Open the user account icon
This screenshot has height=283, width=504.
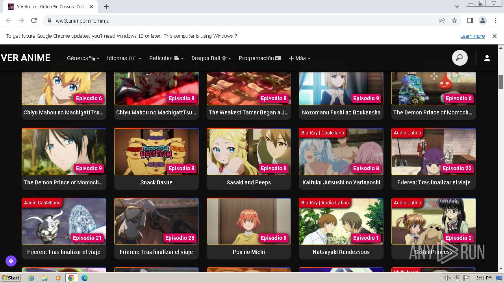point(487,58)
